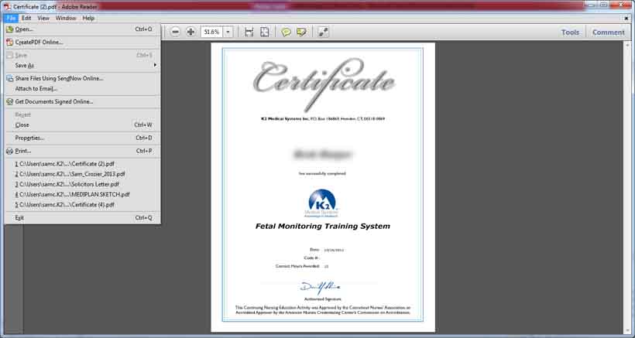The height and width of the screenshot is (338, 635).
Task: Choose Properties... from the File menu
Action: [29, 138]
